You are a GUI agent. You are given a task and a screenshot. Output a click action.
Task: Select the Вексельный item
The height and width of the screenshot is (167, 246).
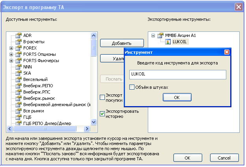pyautogui.click(x=35, y=79)
